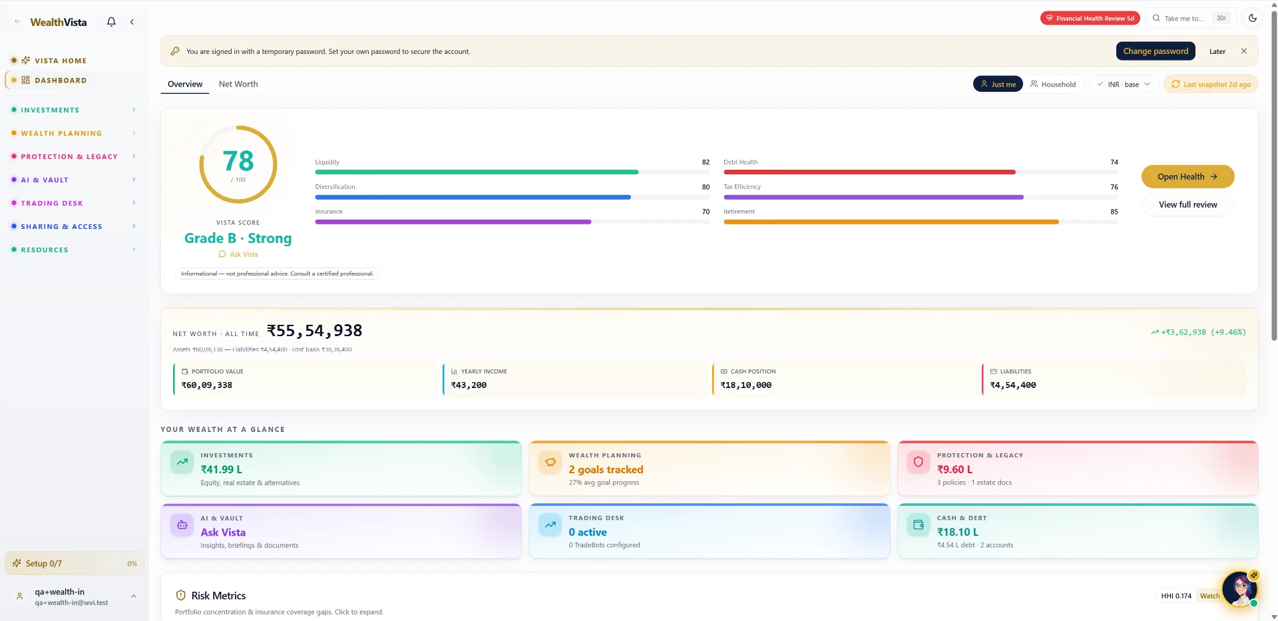
Task: Click the AI & Vault robot icon
Action: point(182,524)
